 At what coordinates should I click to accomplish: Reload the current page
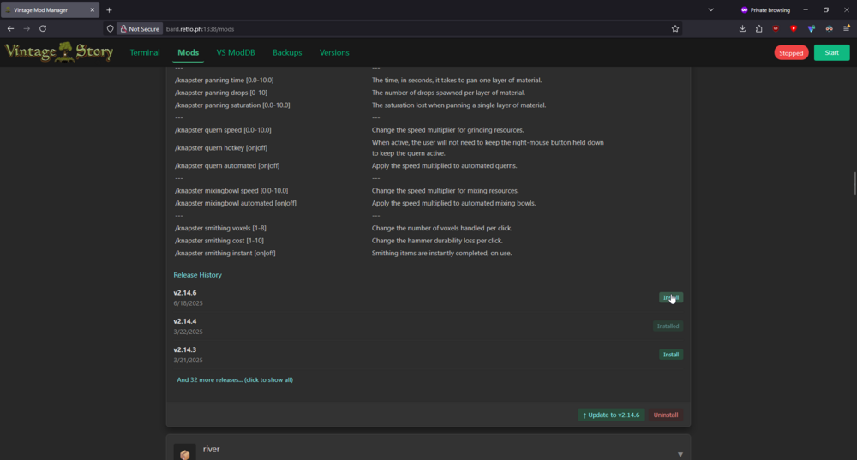(x=43, y=28)
